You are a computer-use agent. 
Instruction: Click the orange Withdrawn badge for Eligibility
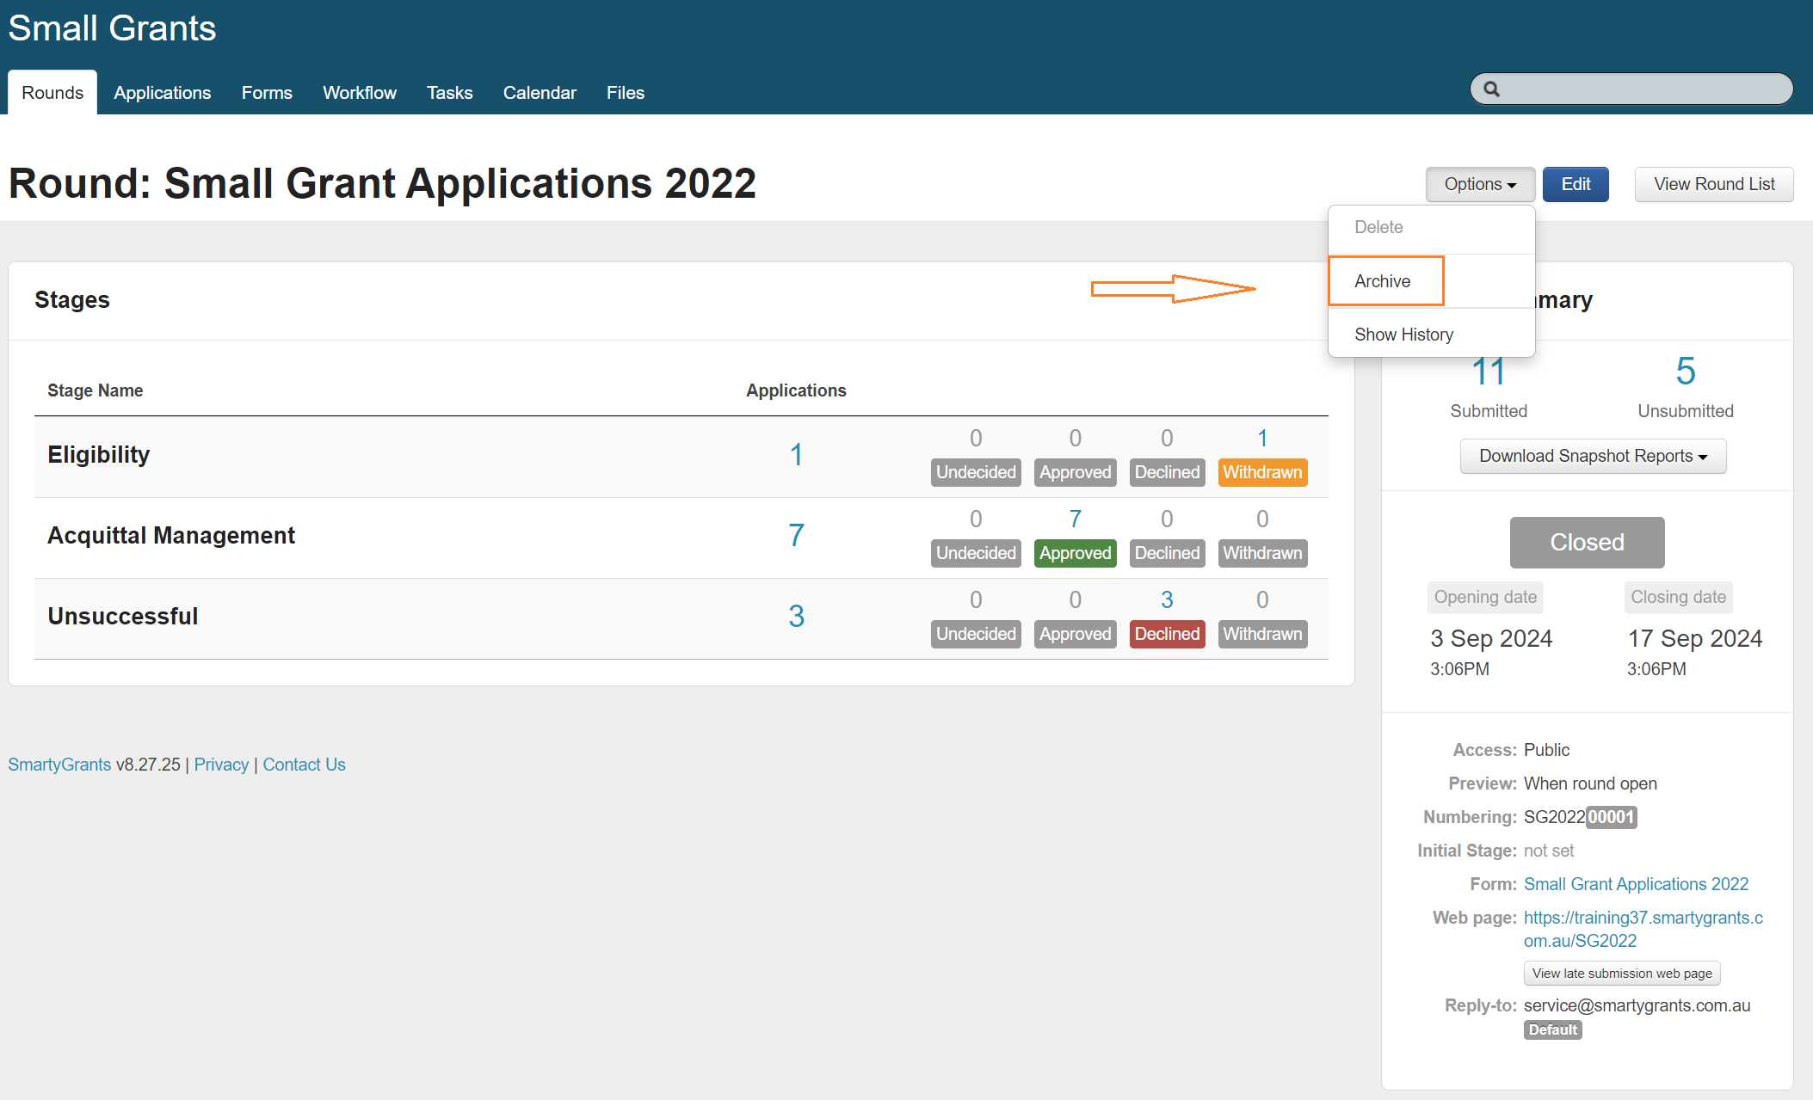tap(1261, 472)
